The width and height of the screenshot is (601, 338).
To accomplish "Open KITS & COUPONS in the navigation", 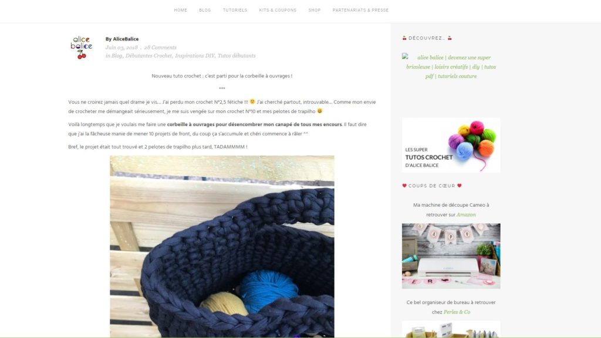I will tap(278, 11).
